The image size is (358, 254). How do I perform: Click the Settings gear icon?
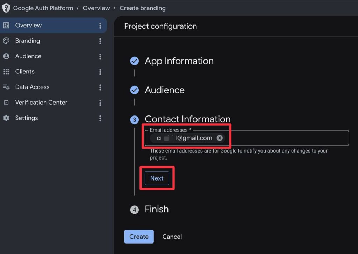point(6,118)
